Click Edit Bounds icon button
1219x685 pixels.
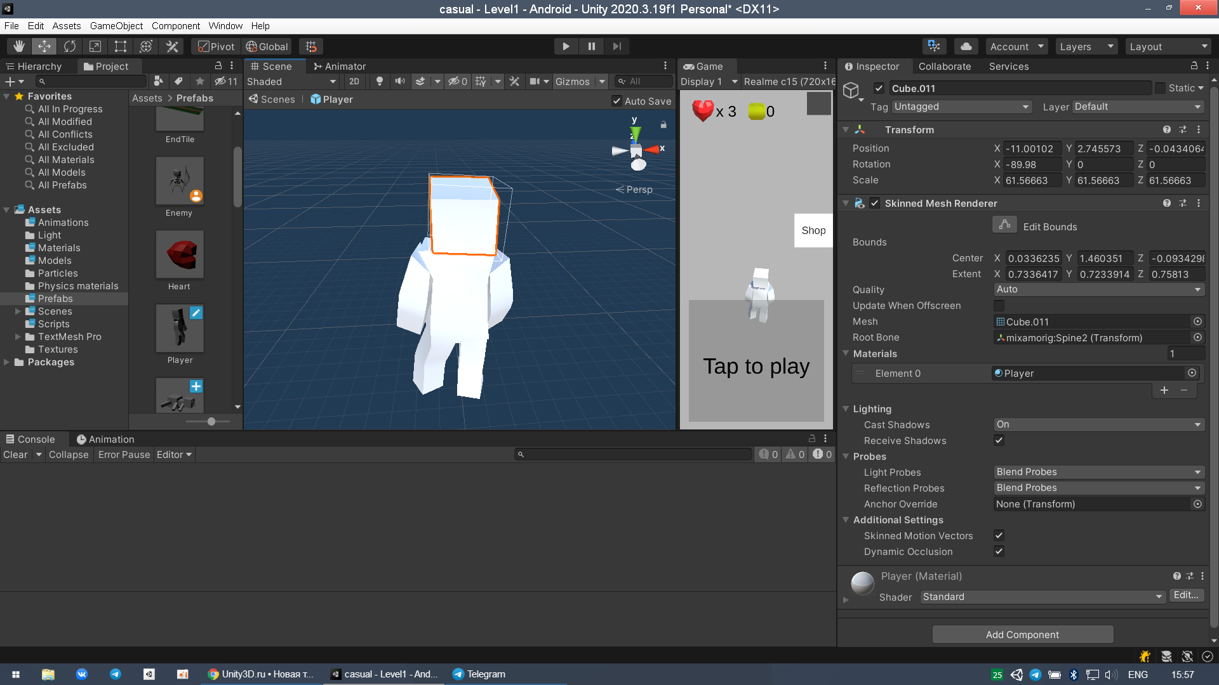[1004, 225]
